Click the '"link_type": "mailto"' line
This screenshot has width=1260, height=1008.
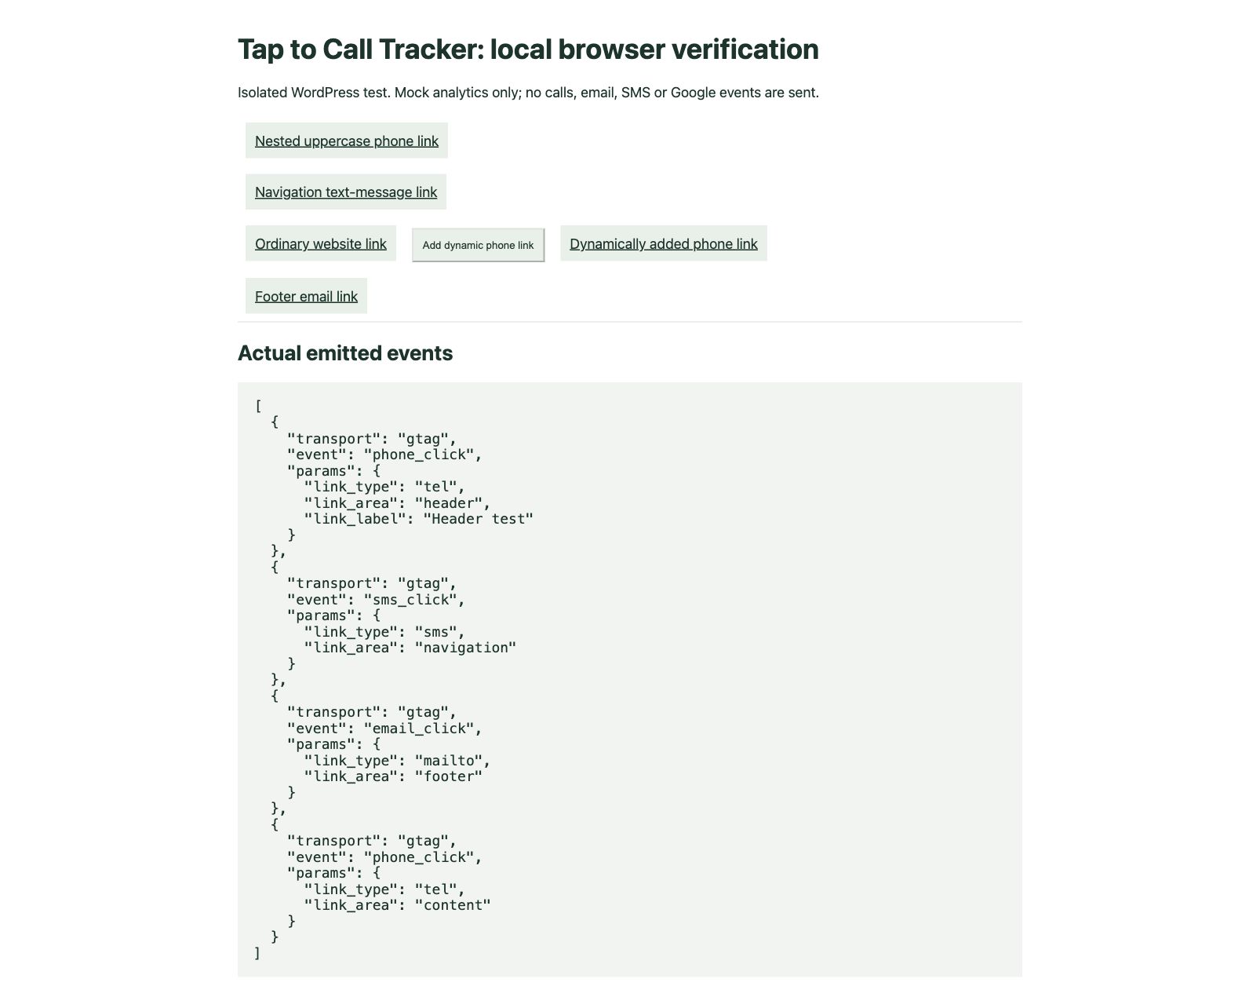tap(397, 761)
